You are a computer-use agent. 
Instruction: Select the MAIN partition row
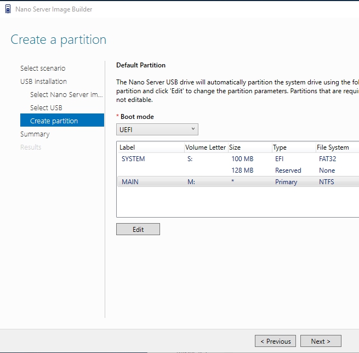[x=238, y=181]
